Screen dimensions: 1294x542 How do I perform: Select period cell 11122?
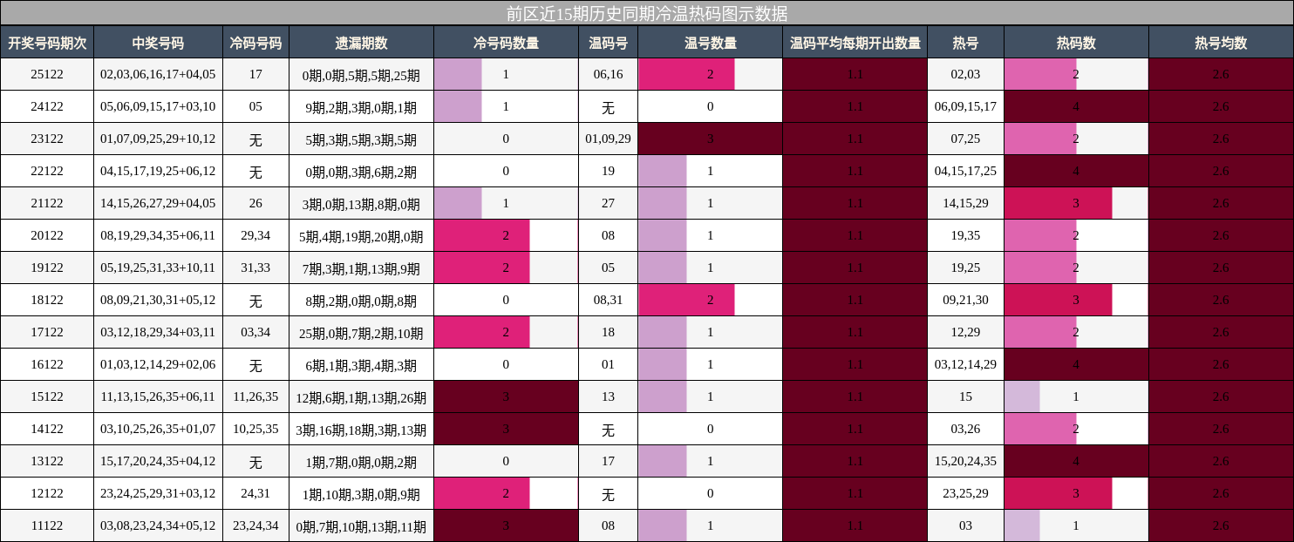(x=47, y=526)
